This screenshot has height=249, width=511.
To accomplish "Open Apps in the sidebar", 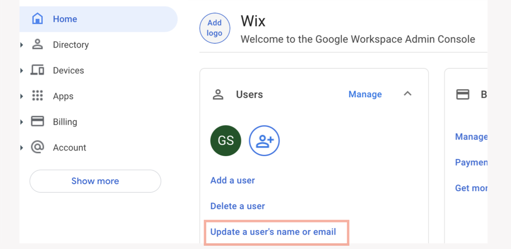I will 63,96.
